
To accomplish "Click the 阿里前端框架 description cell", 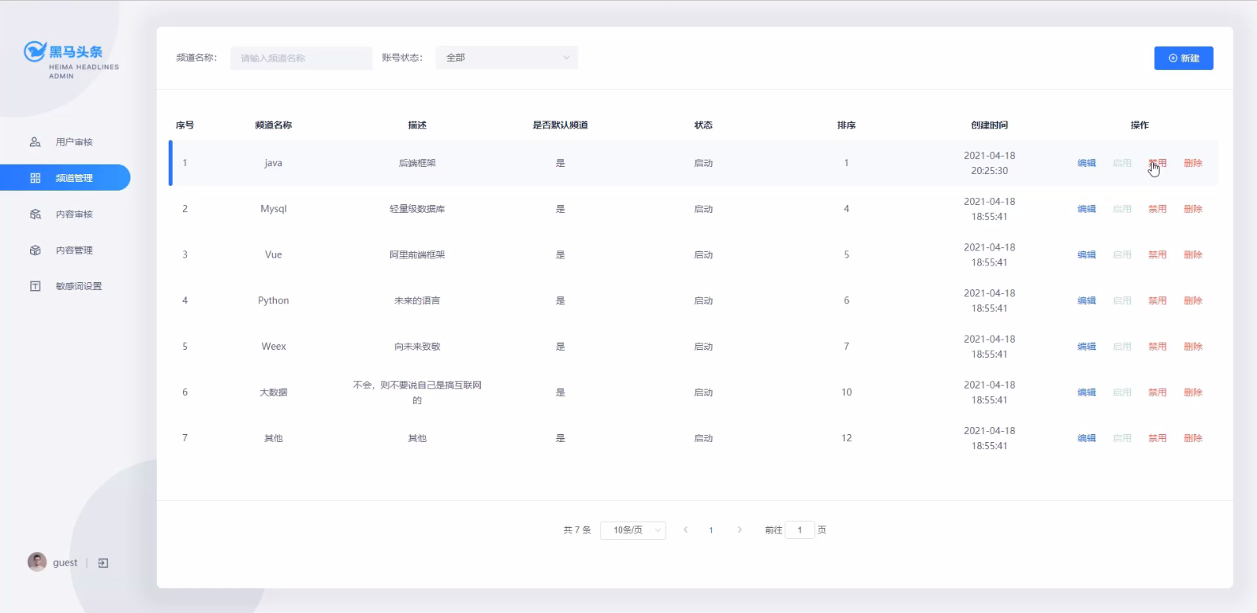I will (417, 254).
